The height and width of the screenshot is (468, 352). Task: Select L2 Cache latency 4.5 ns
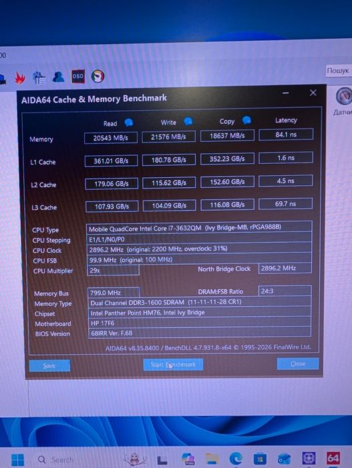[285, 181]
